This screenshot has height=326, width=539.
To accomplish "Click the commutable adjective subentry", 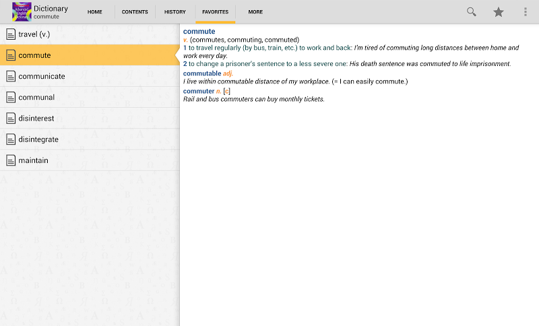I will (202, 73).
